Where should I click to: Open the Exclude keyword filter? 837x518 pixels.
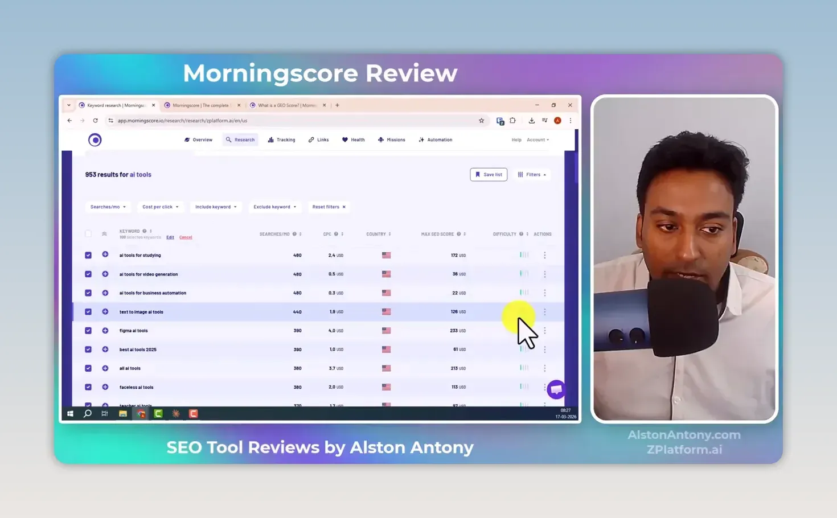tap(274, 207)
